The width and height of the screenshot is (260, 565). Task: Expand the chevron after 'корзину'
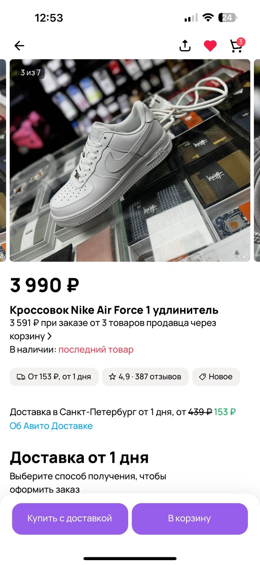pos(50,336)
